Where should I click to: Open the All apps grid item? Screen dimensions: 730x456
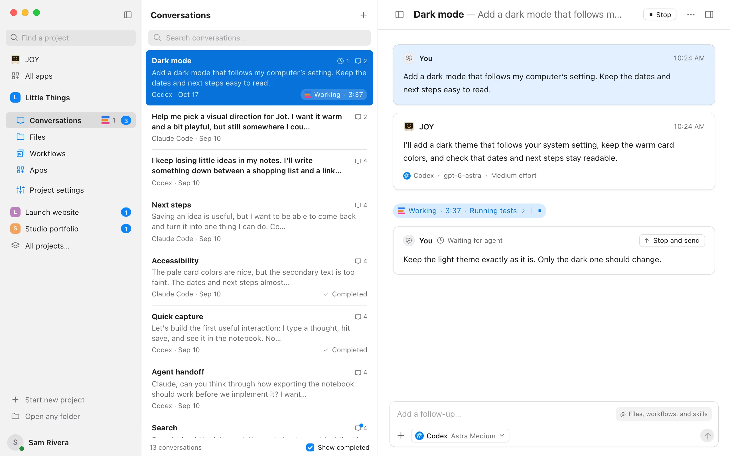71,76
